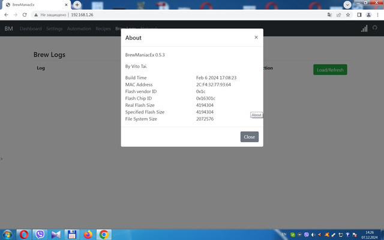
Task: Click the EN language indicator in tray
Action: click(284, 234)
